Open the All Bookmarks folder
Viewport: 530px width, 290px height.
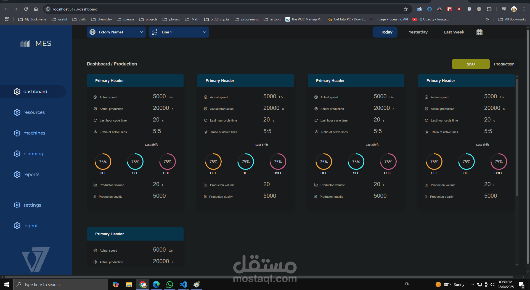[x=512, y=19]
